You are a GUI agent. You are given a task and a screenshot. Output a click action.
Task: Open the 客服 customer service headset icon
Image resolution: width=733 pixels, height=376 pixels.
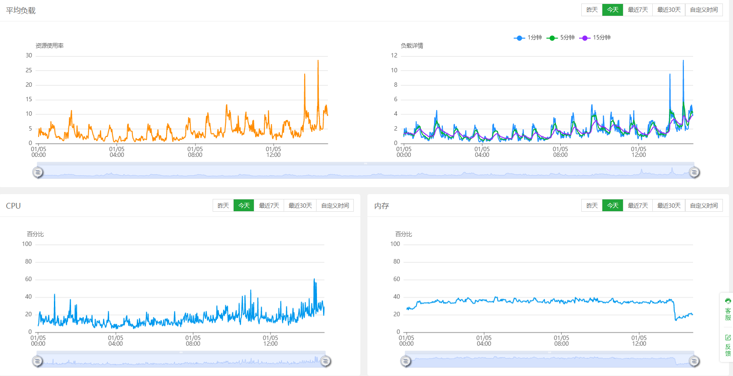pos(728,301)
